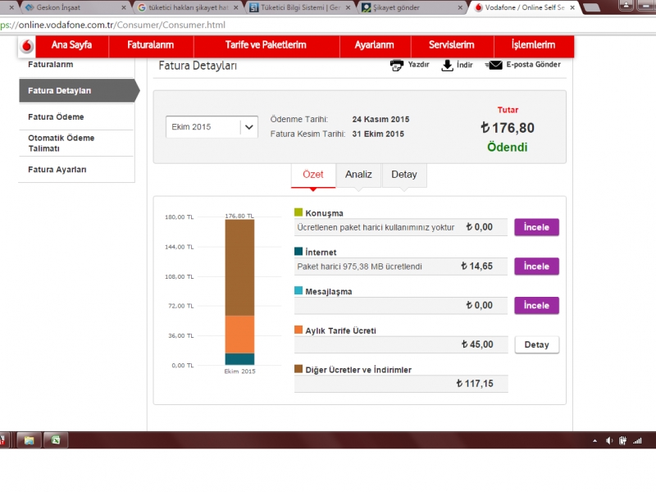Screen dimensions: 656x492
Task: Click the download arrow icon for İndir
Action: pos(447,66)
